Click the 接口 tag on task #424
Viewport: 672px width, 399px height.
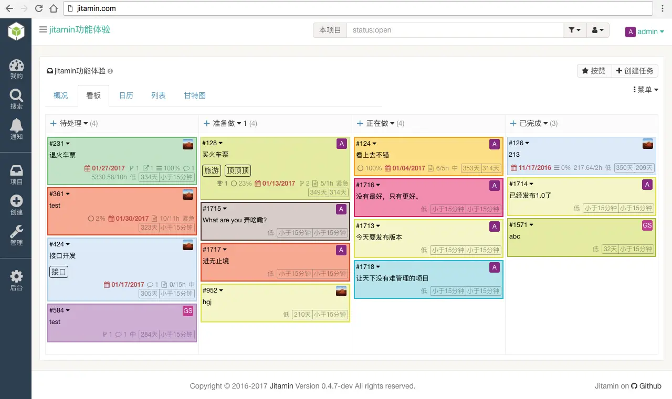click(x=59, y=272)
